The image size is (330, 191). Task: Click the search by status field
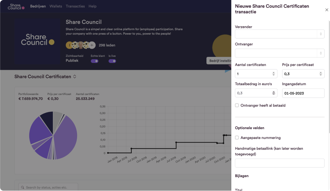(48, 187)
